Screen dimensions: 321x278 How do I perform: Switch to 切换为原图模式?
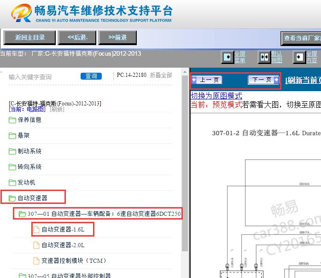coord(216,96)
